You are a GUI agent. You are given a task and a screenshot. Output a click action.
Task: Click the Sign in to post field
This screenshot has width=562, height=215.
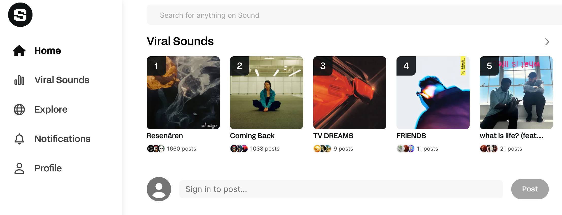(x=341, y=189)
